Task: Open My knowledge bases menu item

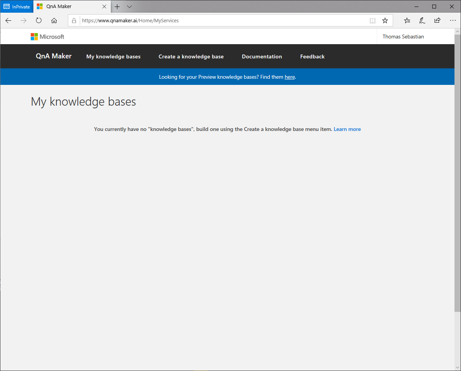Action: (113, 56)
